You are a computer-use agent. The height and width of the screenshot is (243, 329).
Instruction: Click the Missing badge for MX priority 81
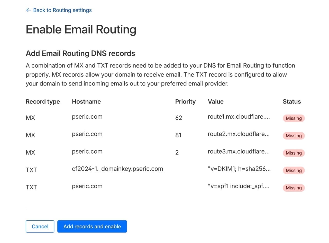[293, 136]
